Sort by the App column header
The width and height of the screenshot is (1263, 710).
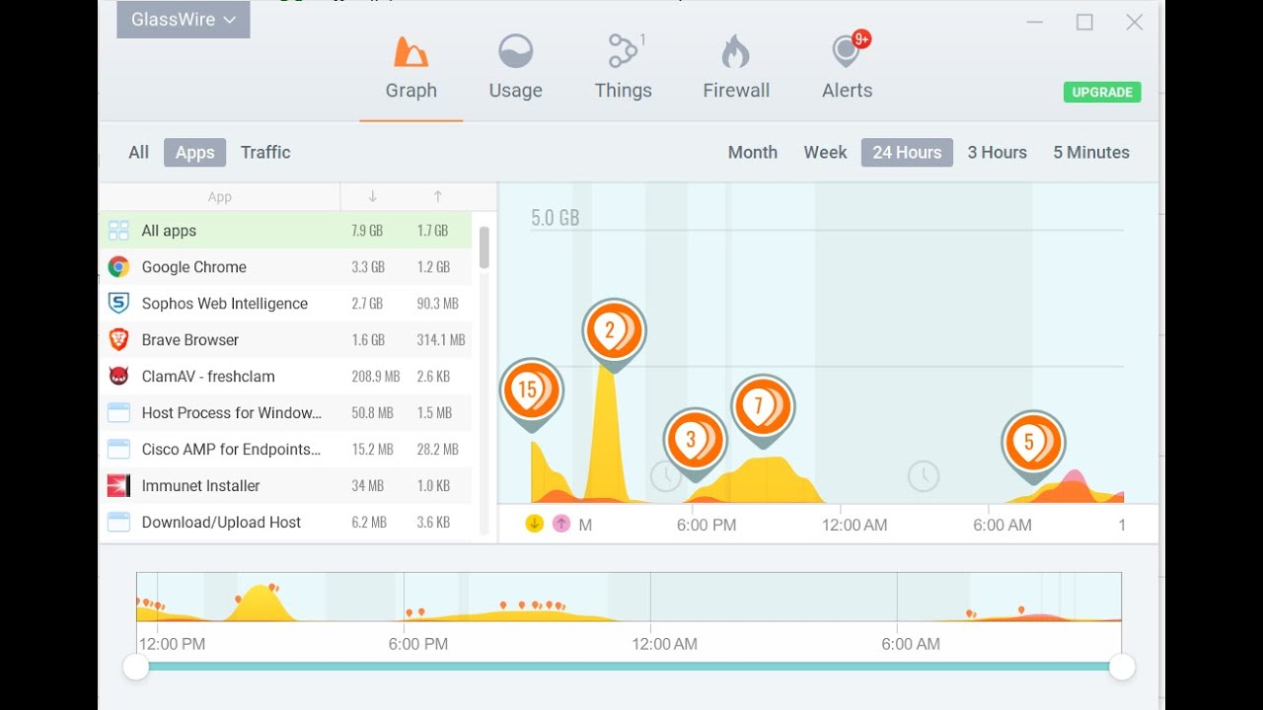click(219, 197)
